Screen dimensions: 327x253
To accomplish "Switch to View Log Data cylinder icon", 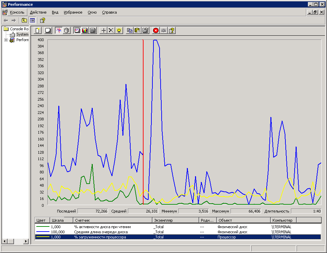I will (x=66, y=30).
